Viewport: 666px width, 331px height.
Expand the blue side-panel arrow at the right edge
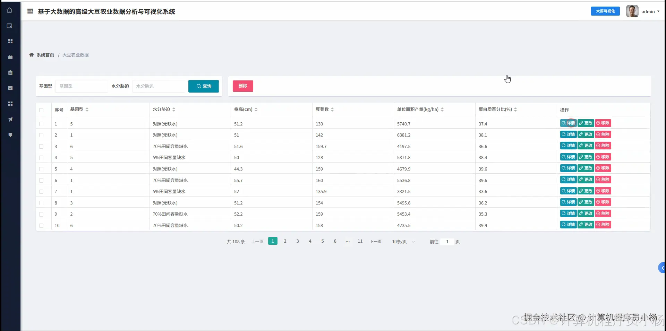point(662,268)
